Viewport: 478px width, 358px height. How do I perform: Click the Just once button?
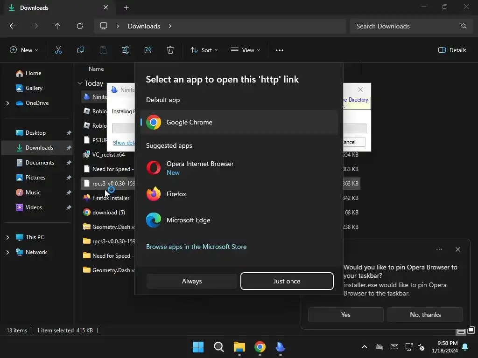point(287,281)
